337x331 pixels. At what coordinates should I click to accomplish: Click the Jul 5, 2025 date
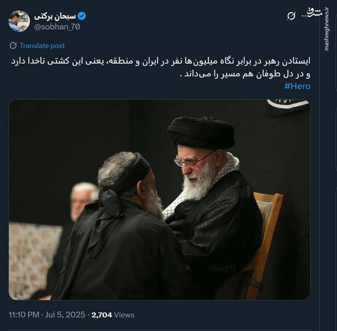65,315
